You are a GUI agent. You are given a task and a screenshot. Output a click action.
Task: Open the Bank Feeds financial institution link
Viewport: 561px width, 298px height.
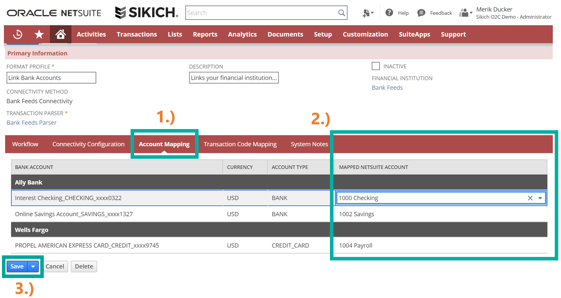(387, 88)
